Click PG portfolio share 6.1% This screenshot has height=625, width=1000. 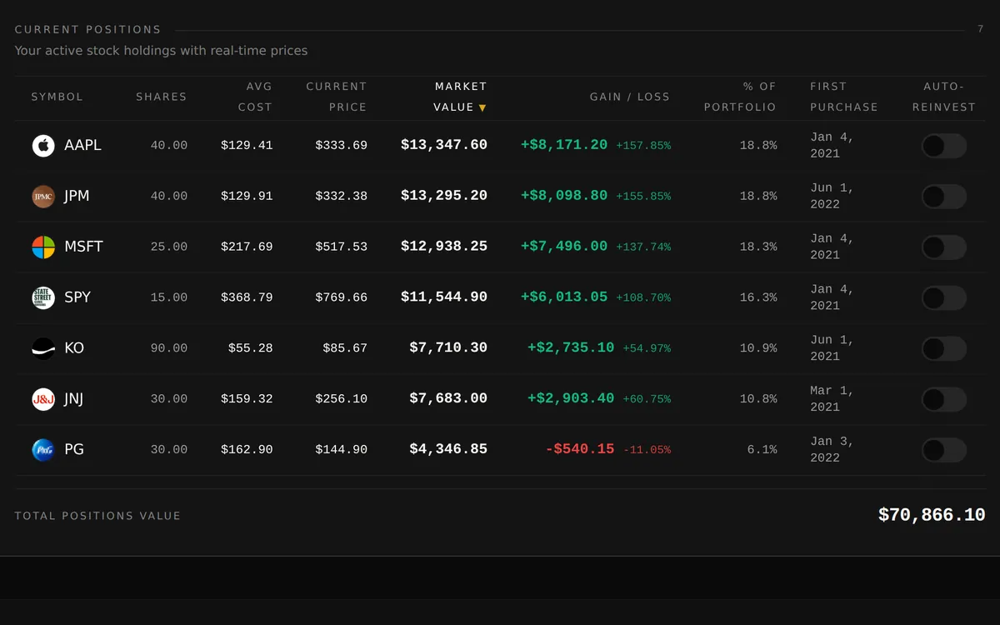pyautogui.click(x=762, y=450)
